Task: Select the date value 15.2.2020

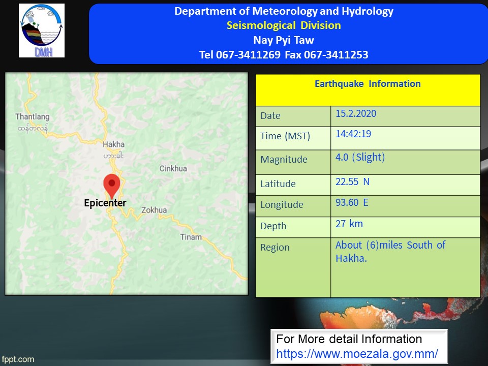Action: [356, 113]
